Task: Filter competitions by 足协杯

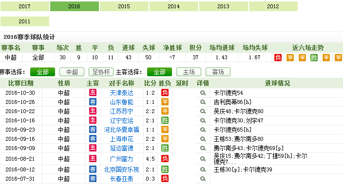Action: point(101,72)
